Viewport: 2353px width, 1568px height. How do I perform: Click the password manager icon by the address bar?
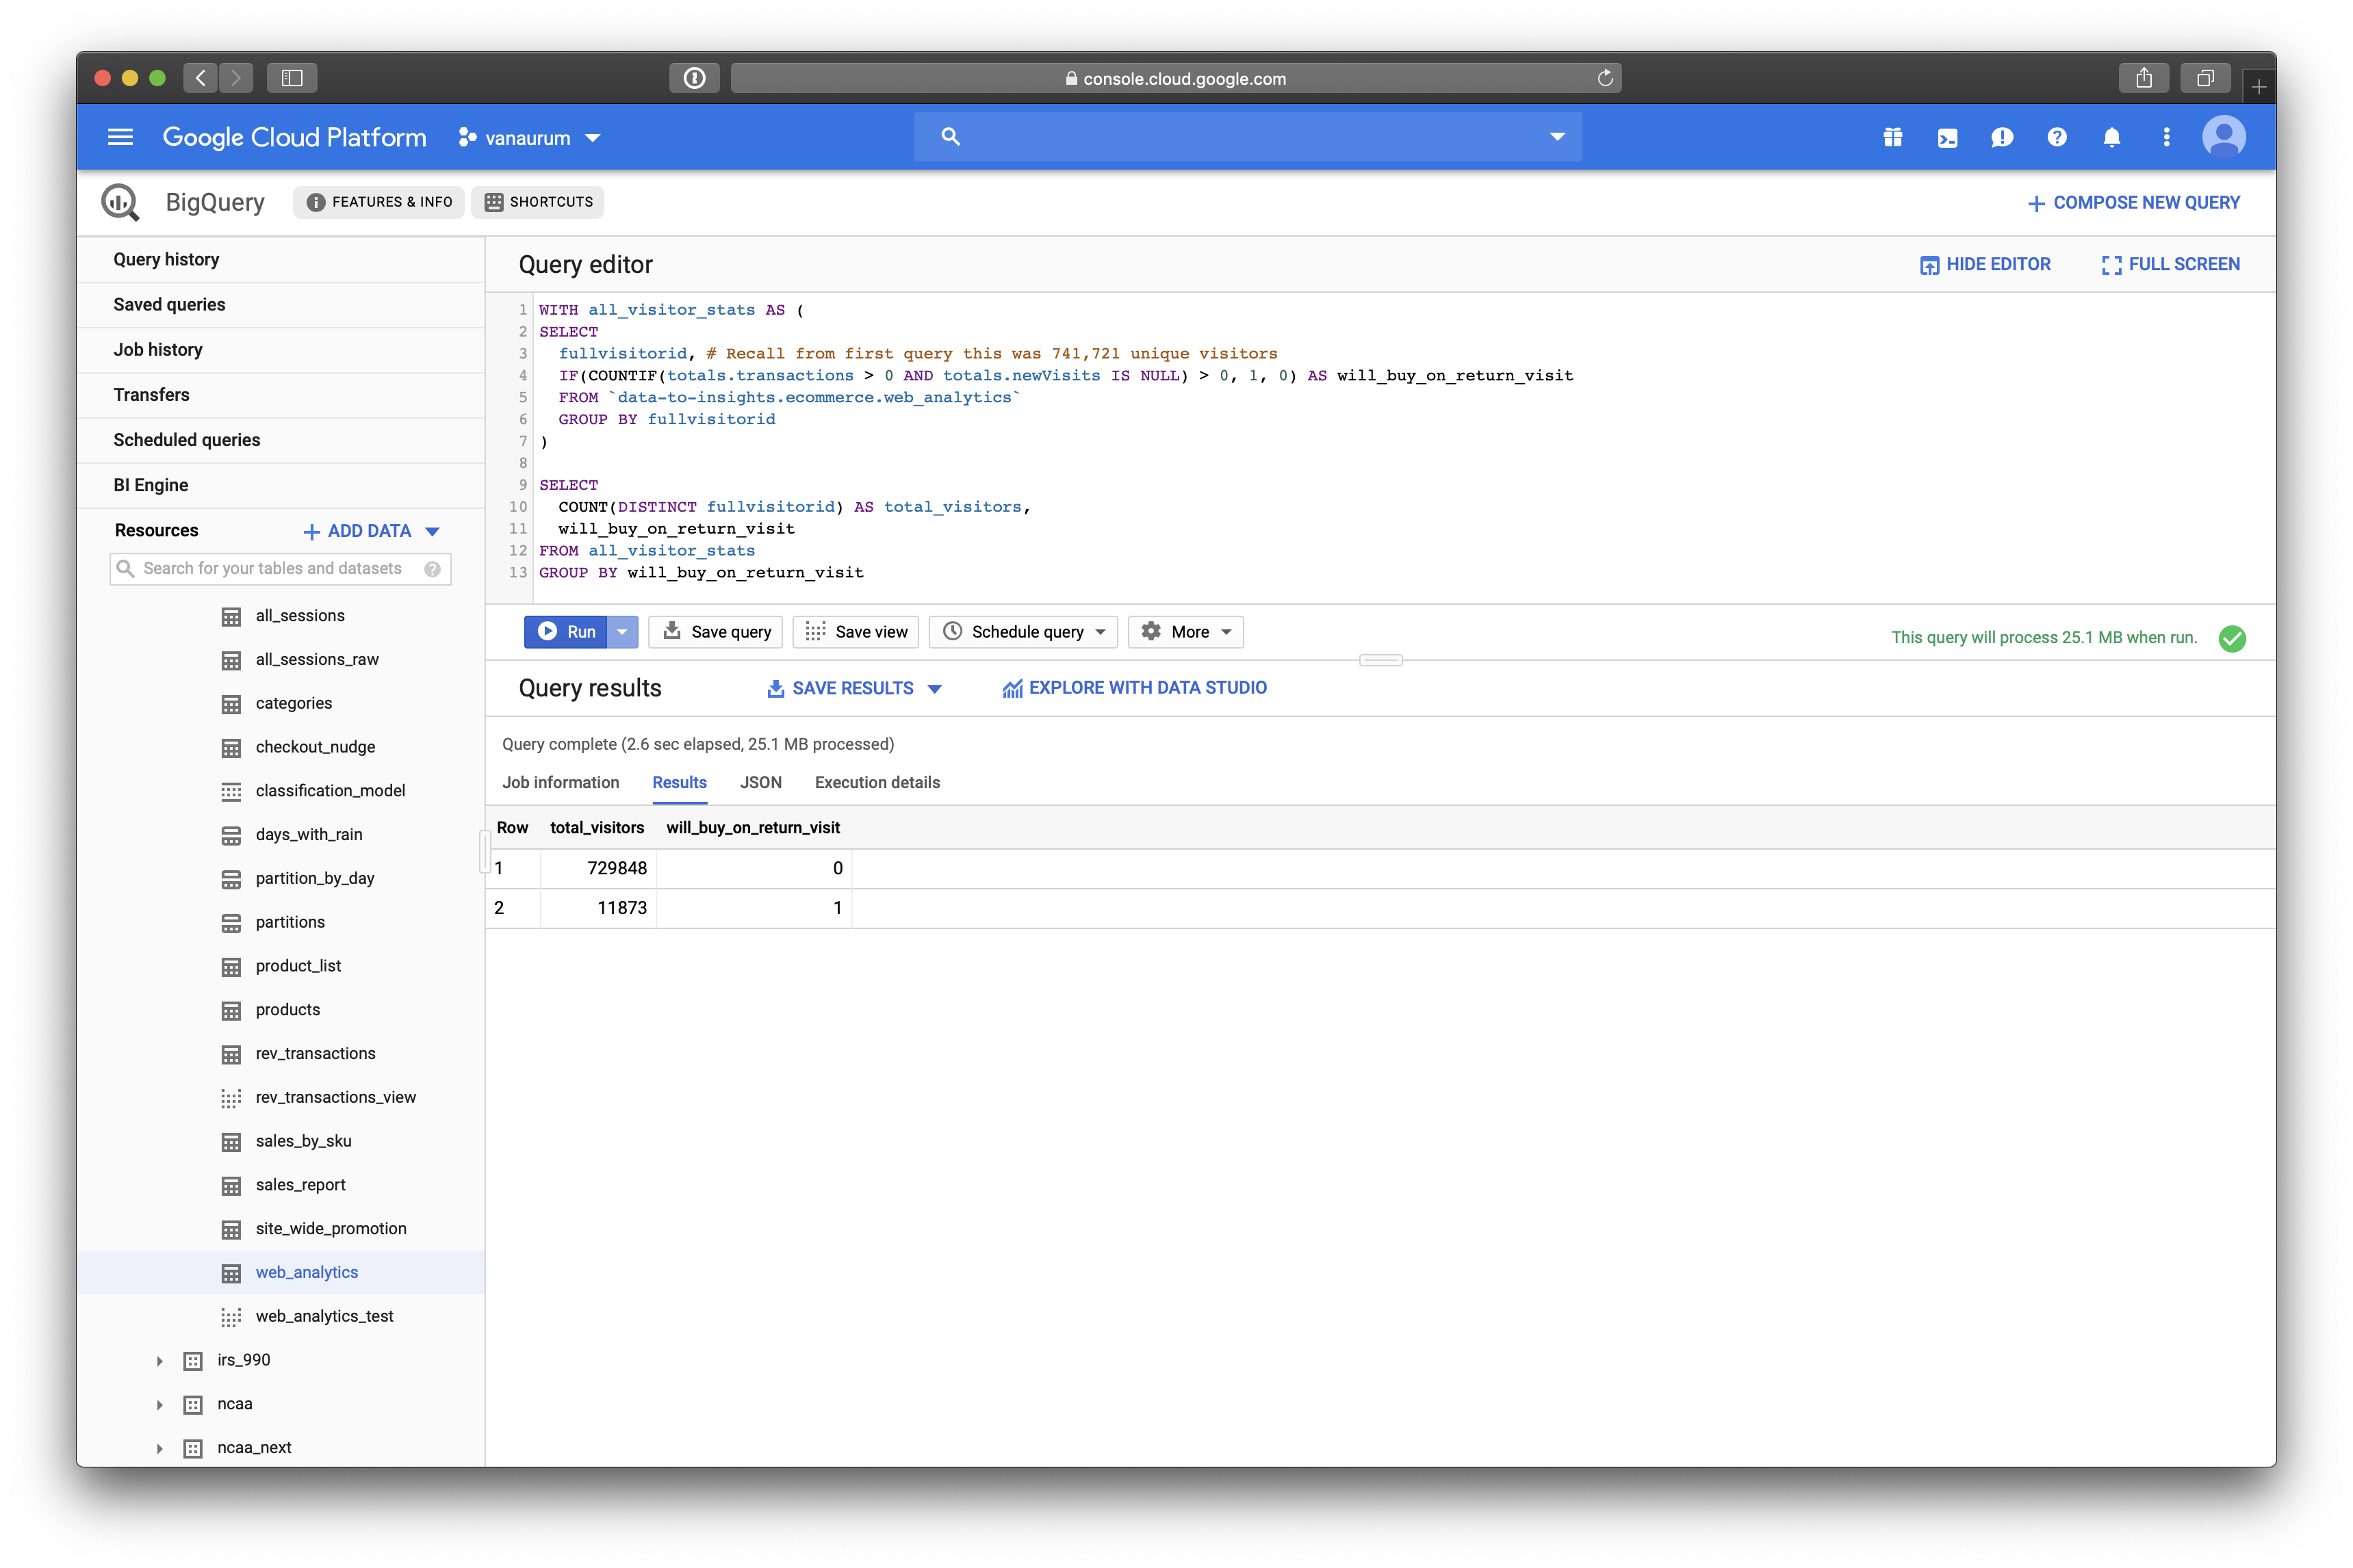point(694,78)
